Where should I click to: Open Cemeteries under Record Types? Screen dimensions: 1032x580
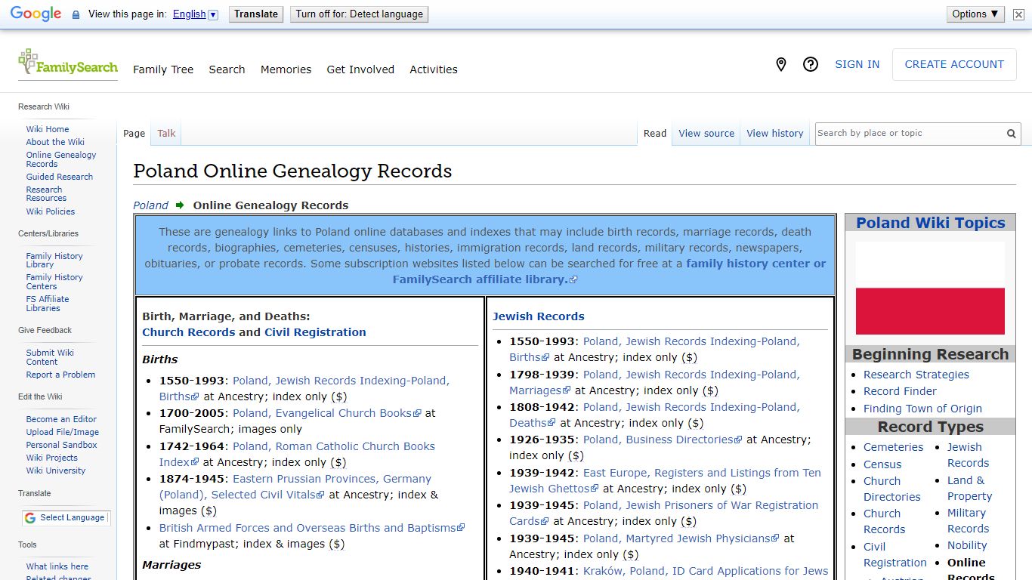pos(893,447)
